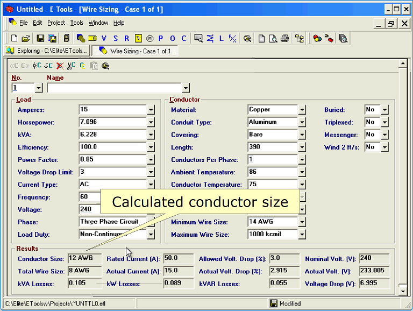Expand the Conduit Type dropdown
Viewport: 413px width, 311px height.
point(302,123)
